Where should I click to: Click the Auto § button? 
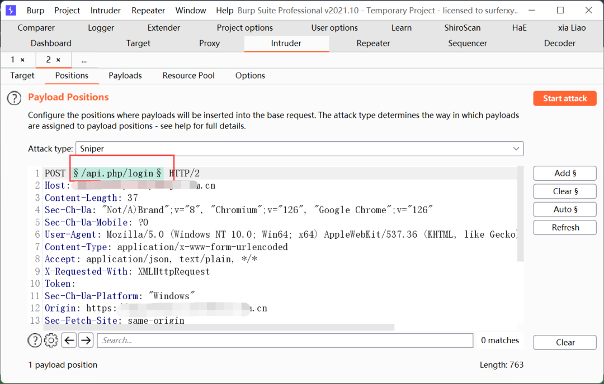[x=565, y=209]
